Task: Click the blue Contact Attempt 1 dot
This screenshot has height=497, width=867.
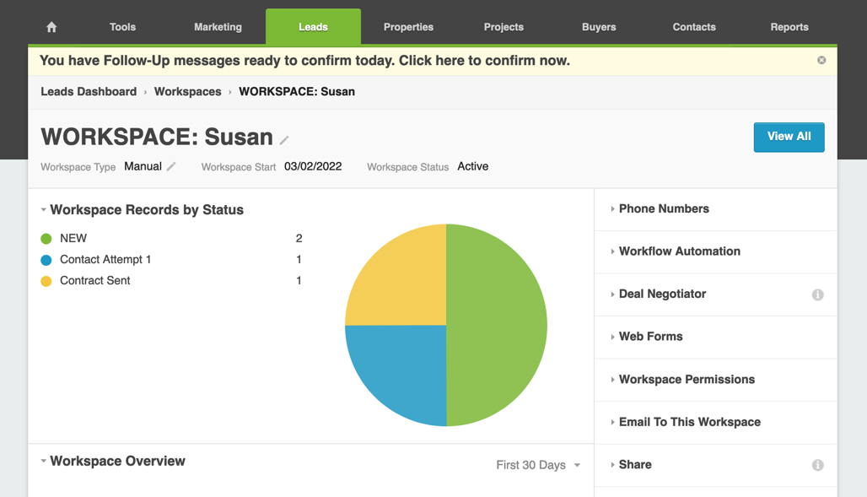Action: tap(46, 260)
